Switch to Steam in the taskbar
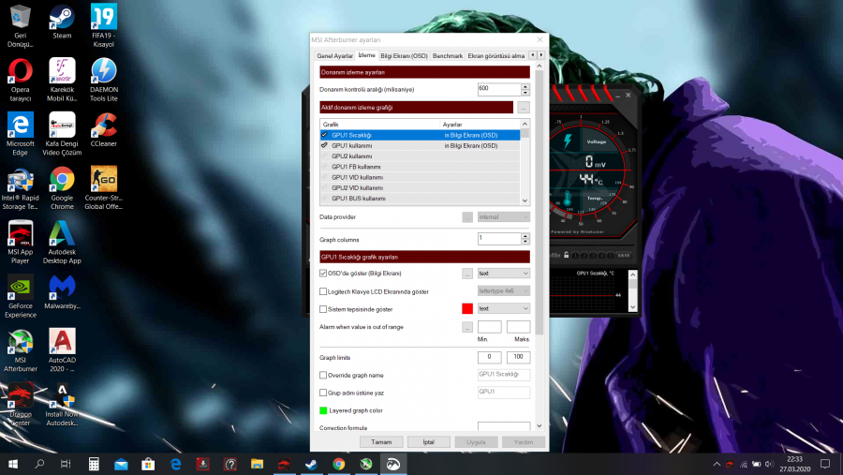This screenshot has width=843, height=475. point(311,464)
